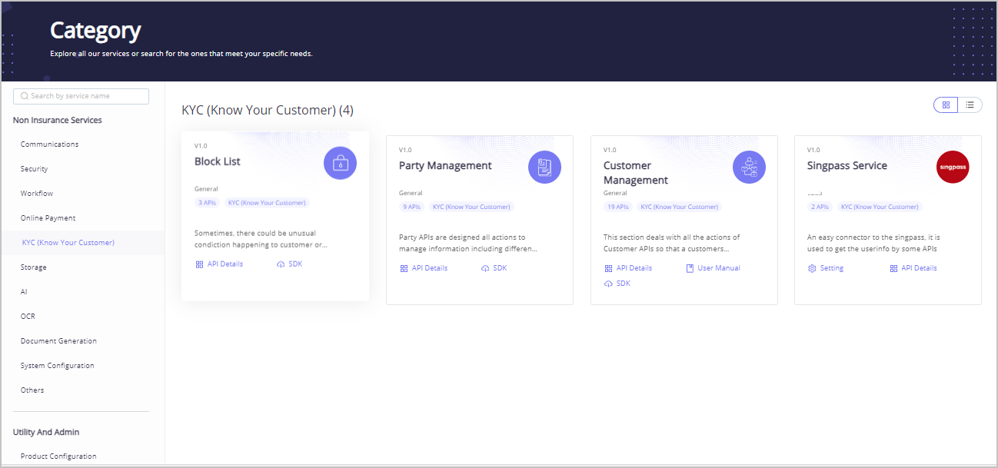Click the 2 APIs tag

pyautogui.click(x=820, y=207)
